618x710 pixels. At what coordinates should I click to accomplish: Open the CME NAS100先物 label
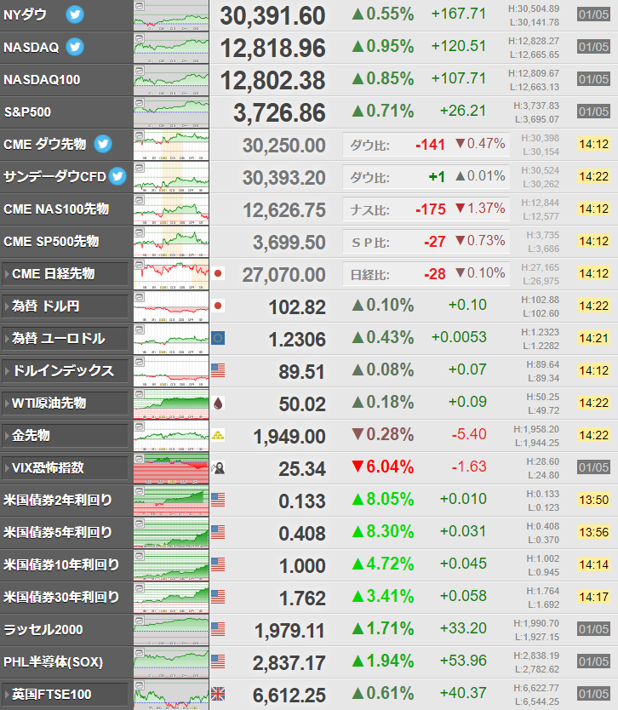[56, 209]
